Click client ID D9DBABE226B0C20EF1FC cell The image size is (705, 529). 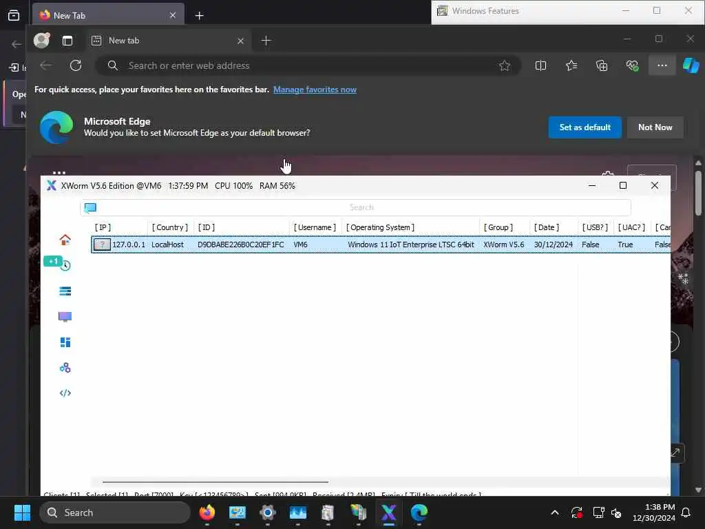pos(240,245)
